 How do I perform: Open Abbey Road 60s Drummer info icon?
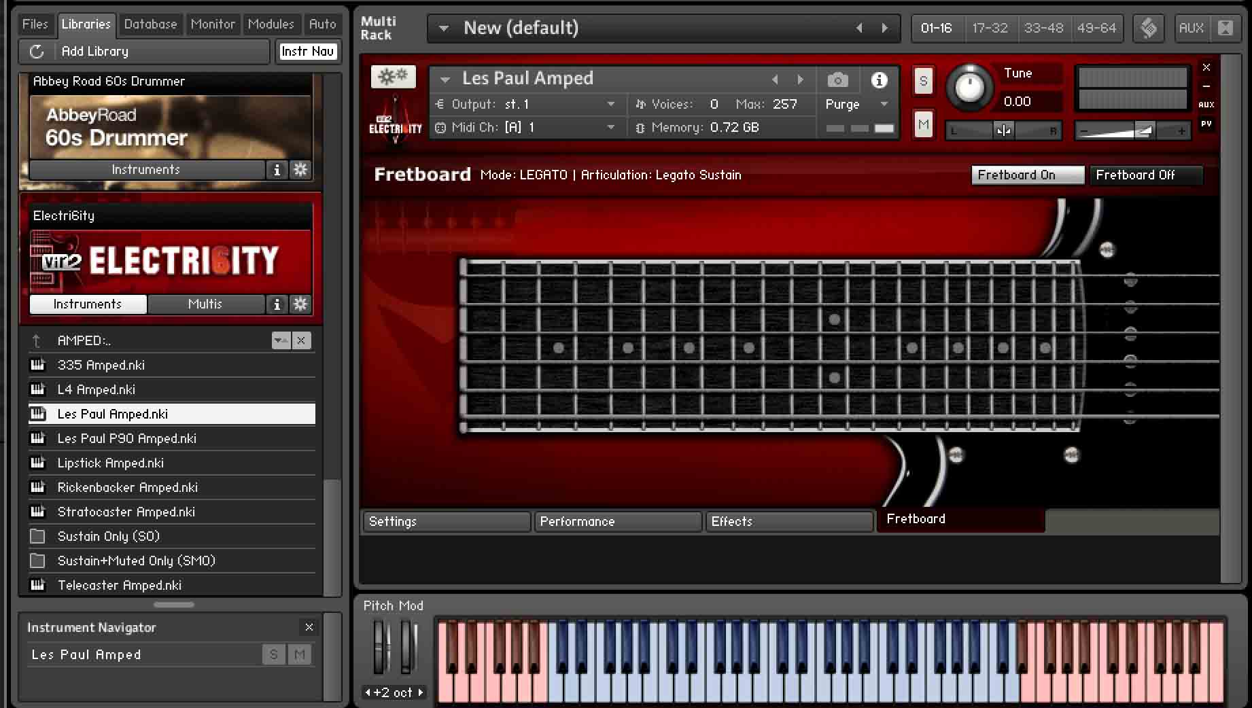(x=277, y=170)
